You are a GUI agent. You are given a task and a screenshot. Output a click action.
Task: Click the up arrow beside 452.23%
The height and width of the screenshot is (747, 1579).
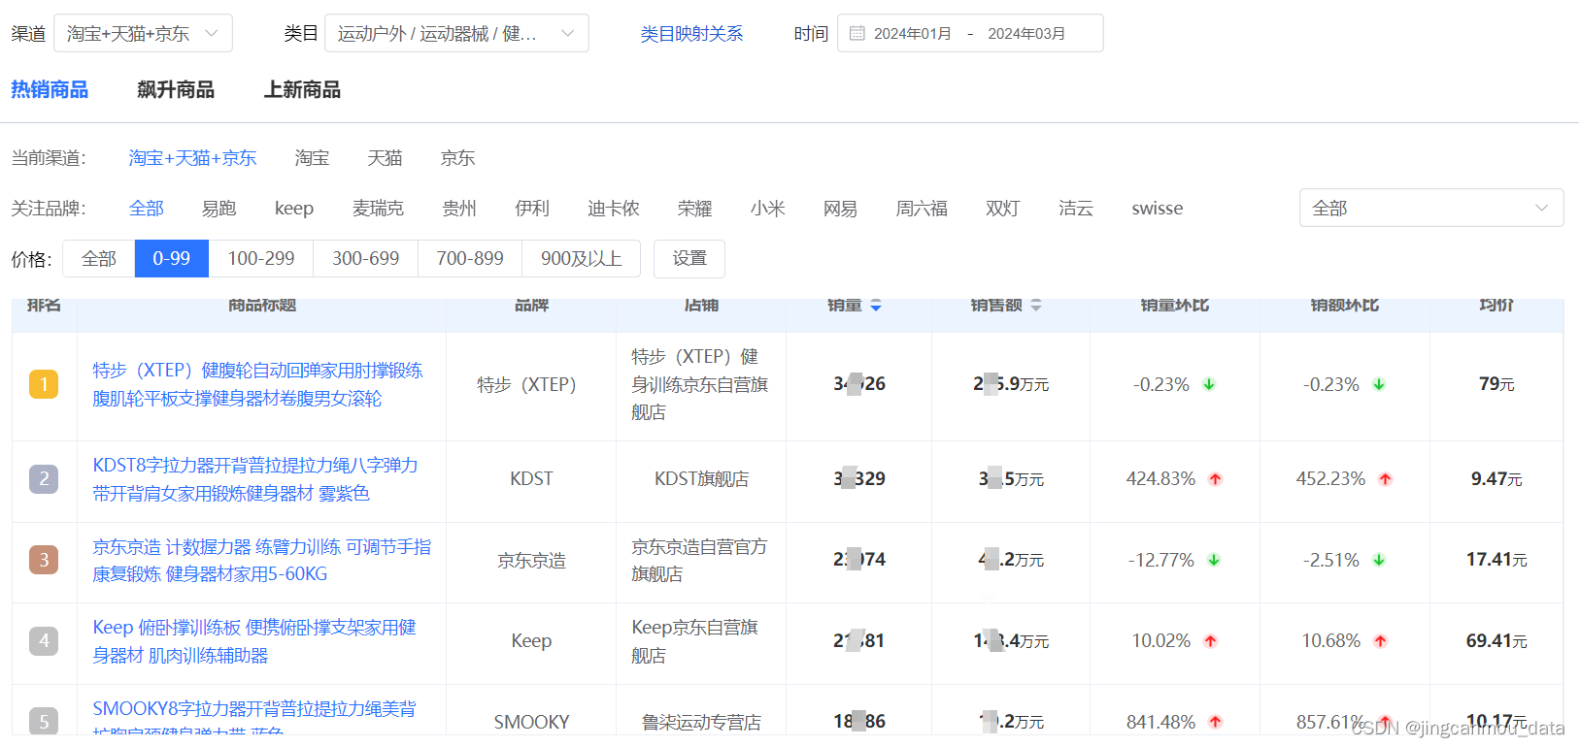coord(1385,479)
